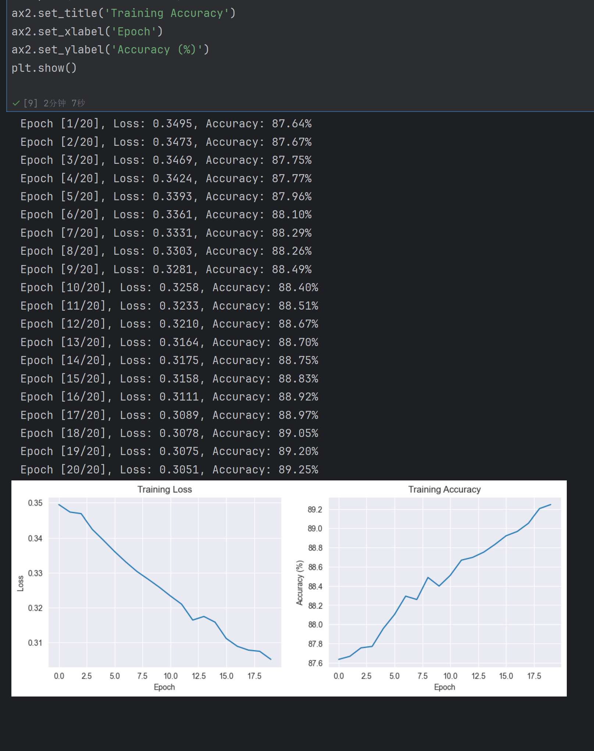594x751 pixels.
Task: Click the green execution success checkmark
Action: pos(16,103)
